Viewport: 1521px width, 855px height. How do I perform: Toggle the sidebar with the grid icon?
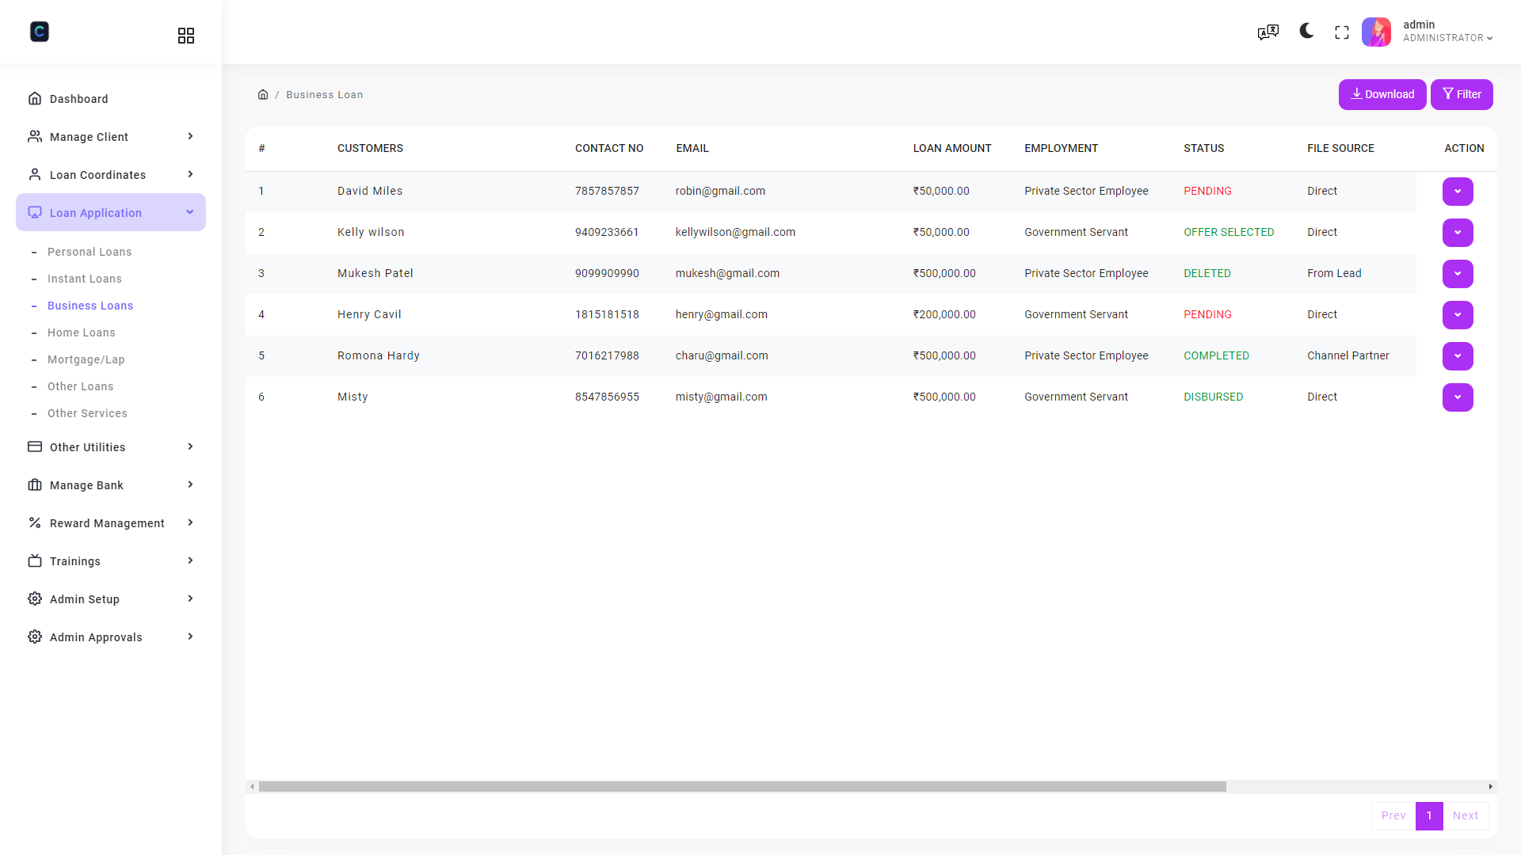(x=185, y=35)
